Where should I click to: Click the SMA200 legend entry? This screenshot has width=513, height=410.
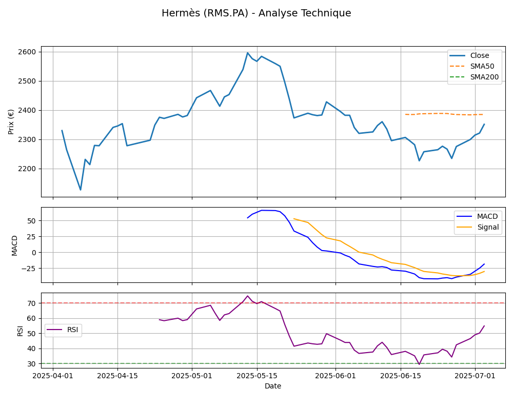tap(475, 77)
